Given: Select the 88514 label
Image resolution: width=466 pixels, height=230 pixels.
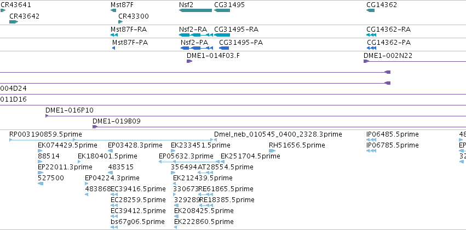Looking at the screenshot, I should click(49, 156).
